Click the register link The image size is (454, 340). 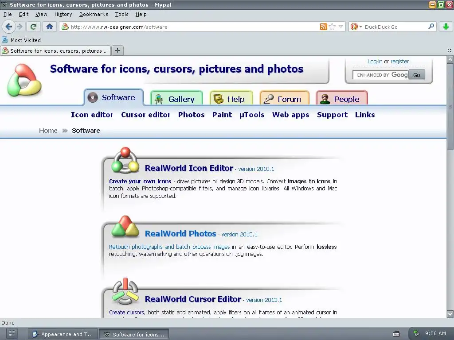click(x=400, y=61)
